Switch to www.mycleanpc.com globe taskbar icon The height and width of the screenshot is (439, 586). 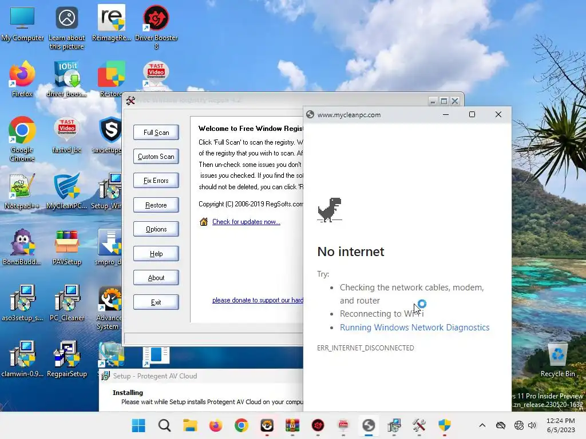(368, 425)
